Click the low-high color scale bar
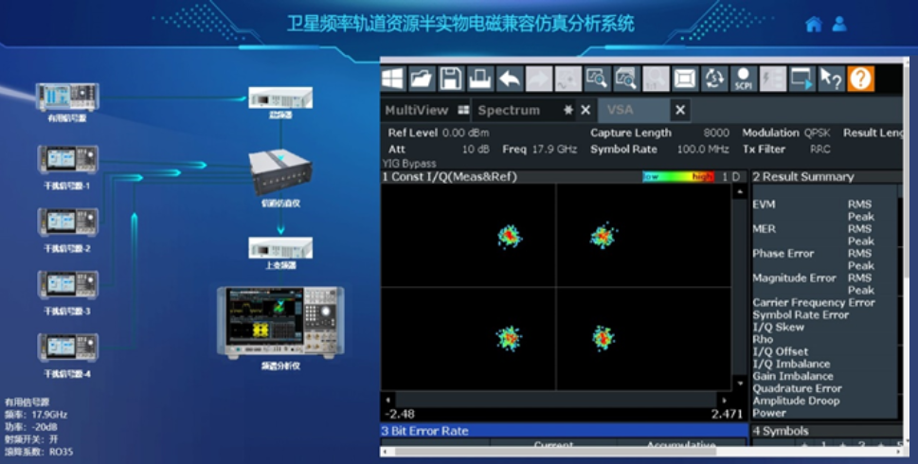This screenshot has width=918, height=464. (x=678, y=176)
